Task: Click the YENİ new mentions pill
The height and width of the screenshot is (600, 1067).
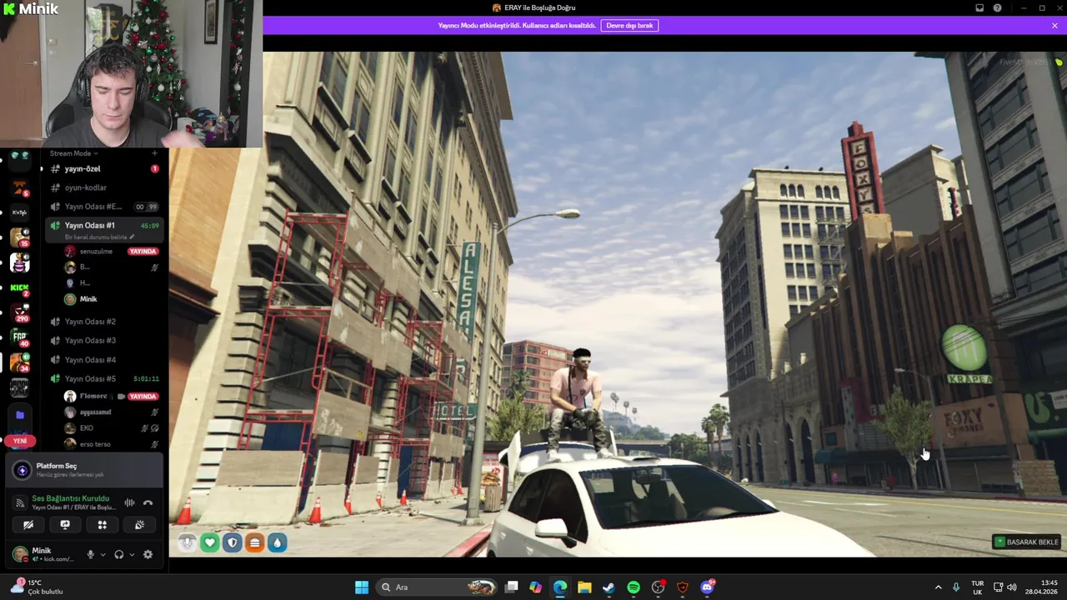Action: [20, 441]
